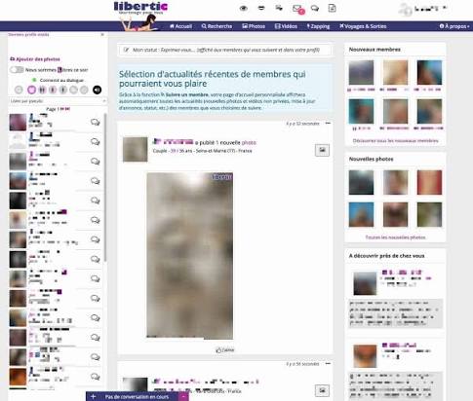Open the first post author's avatar
473x401 pixels.
[135, 149]
